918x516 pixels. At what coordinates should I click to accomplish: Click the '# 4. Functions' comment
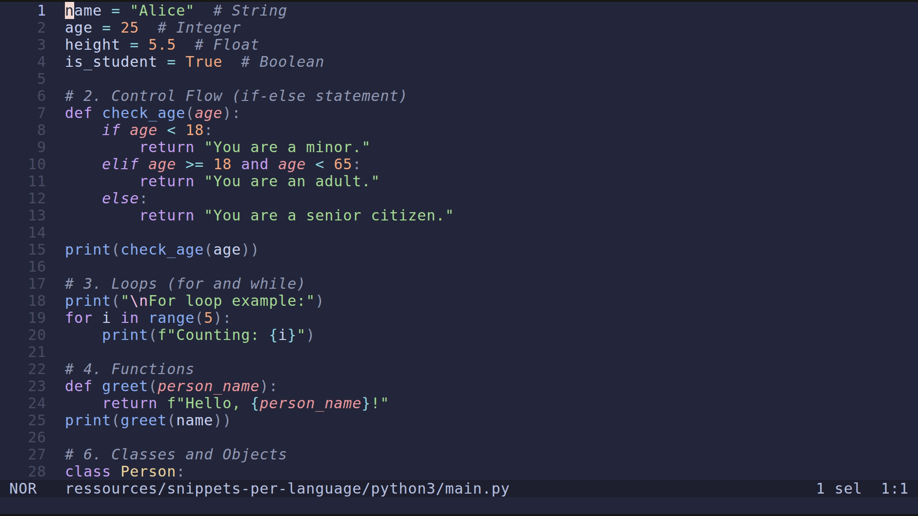point(129,368)
